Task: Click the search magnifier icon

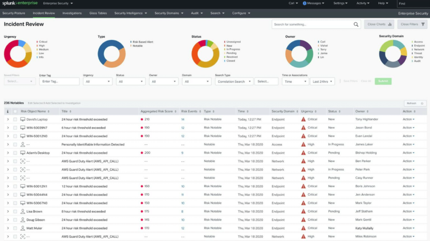Action: 356,24
